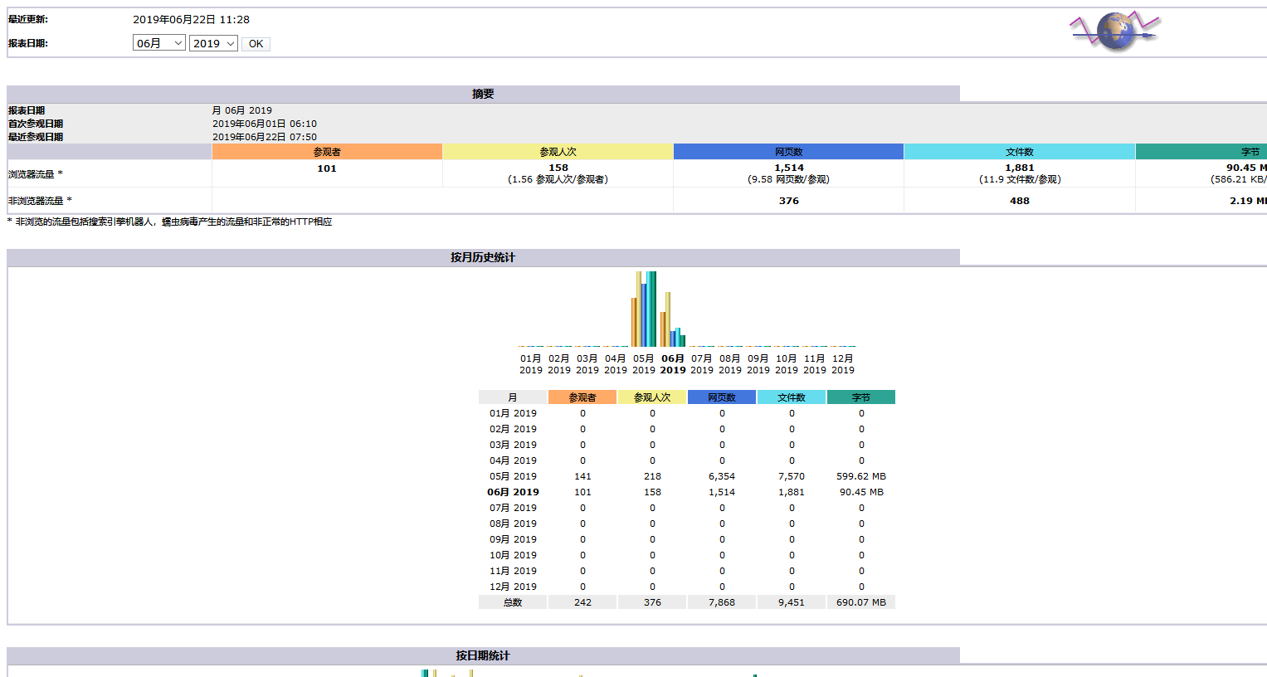Viewport: 1267px width, 677px height.
Task: Click the OK button to refresh the report
Action: tap(256, 43)
